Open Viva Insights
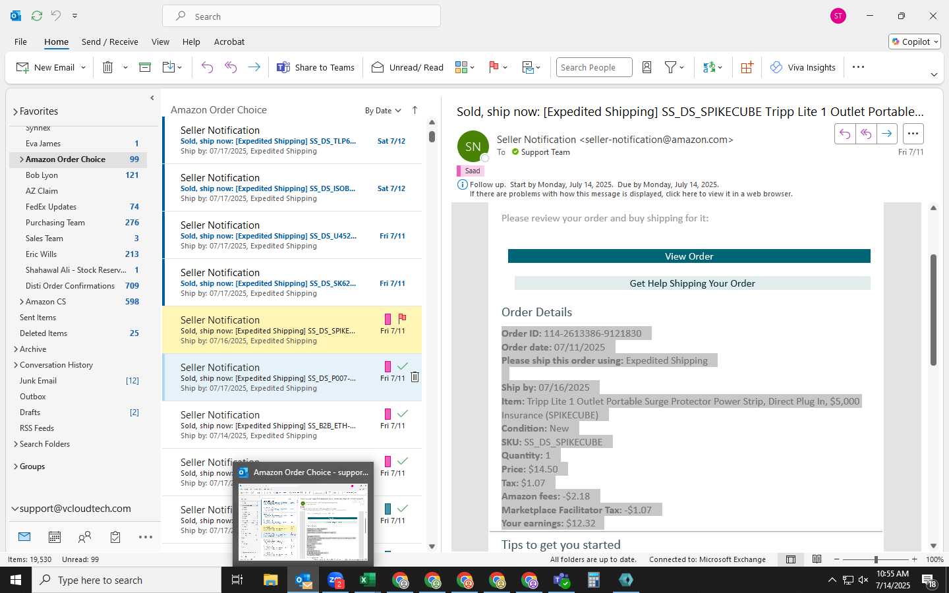The image size is (949, 593). [803, 67]
